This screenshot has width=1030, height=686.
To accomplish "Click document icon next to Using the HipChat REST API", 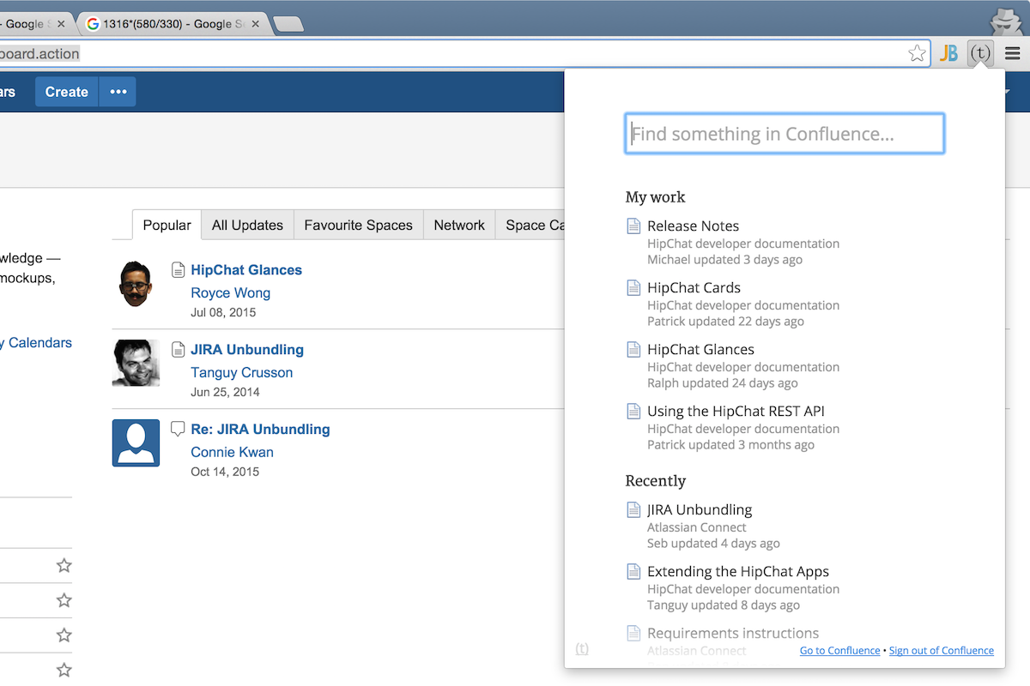I will [x=633, y=412].
